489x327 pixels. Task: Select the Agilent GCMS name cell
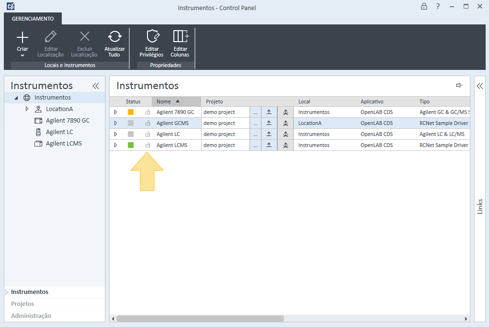(176, 123)
